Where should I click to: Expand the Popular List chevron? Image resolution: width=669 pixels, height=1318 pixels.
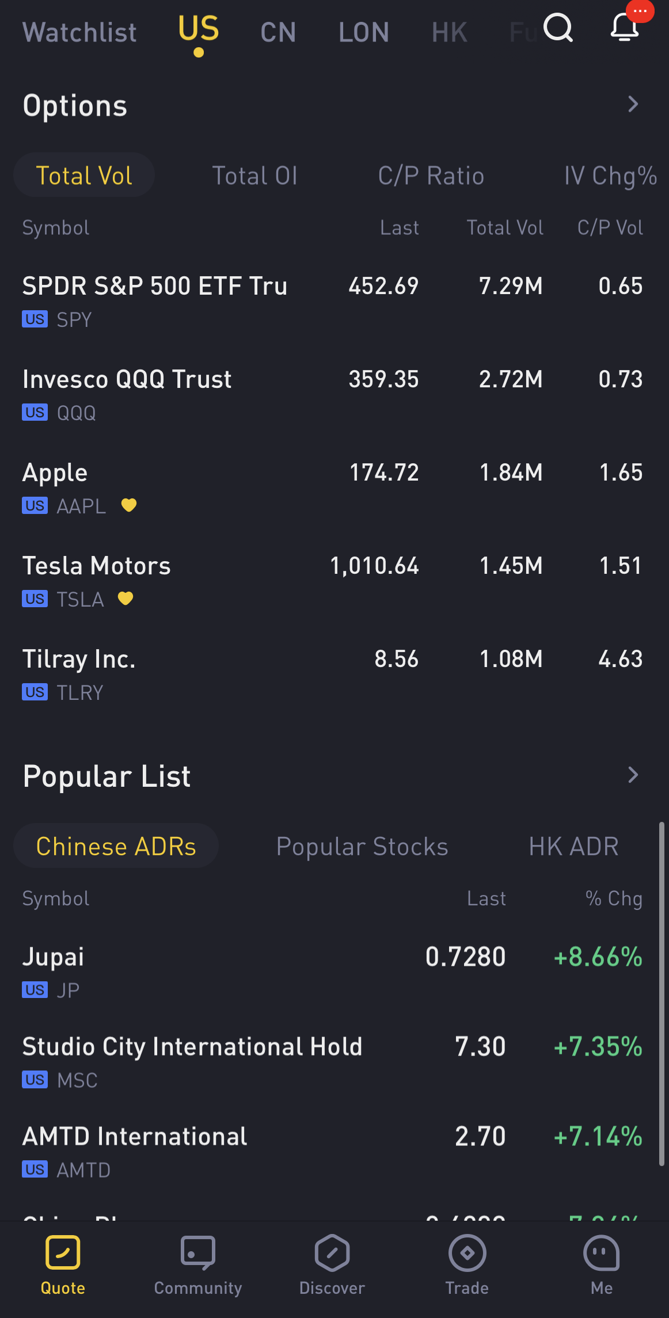pos(633,775)
